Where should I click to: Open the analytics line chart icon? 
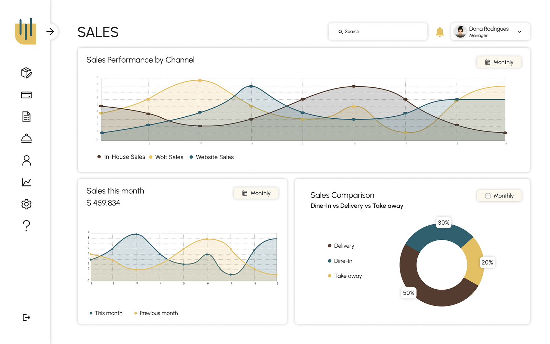26,182
